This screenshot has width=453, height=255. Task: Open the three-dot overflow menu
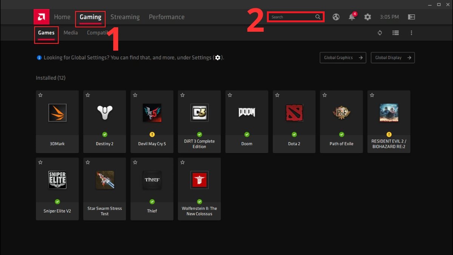[411, 33]
